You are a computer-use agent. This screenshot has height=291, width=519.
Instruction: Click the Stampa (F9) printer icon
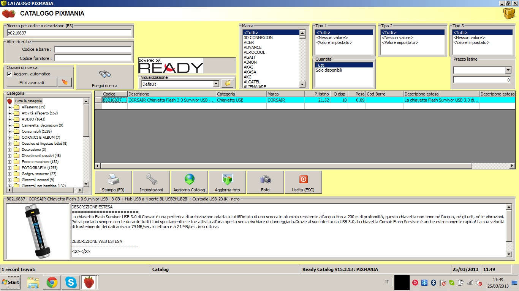tap(114, 179)
